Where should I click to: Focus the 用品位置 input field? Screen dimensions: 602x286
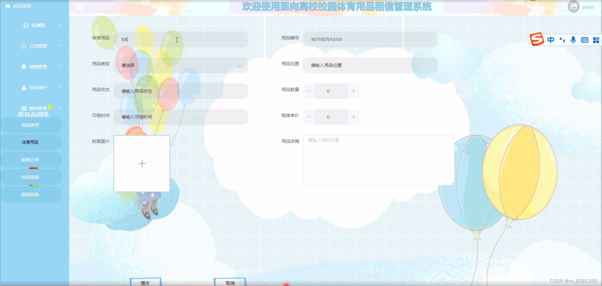pyautogui.click(x=370, y=65)
